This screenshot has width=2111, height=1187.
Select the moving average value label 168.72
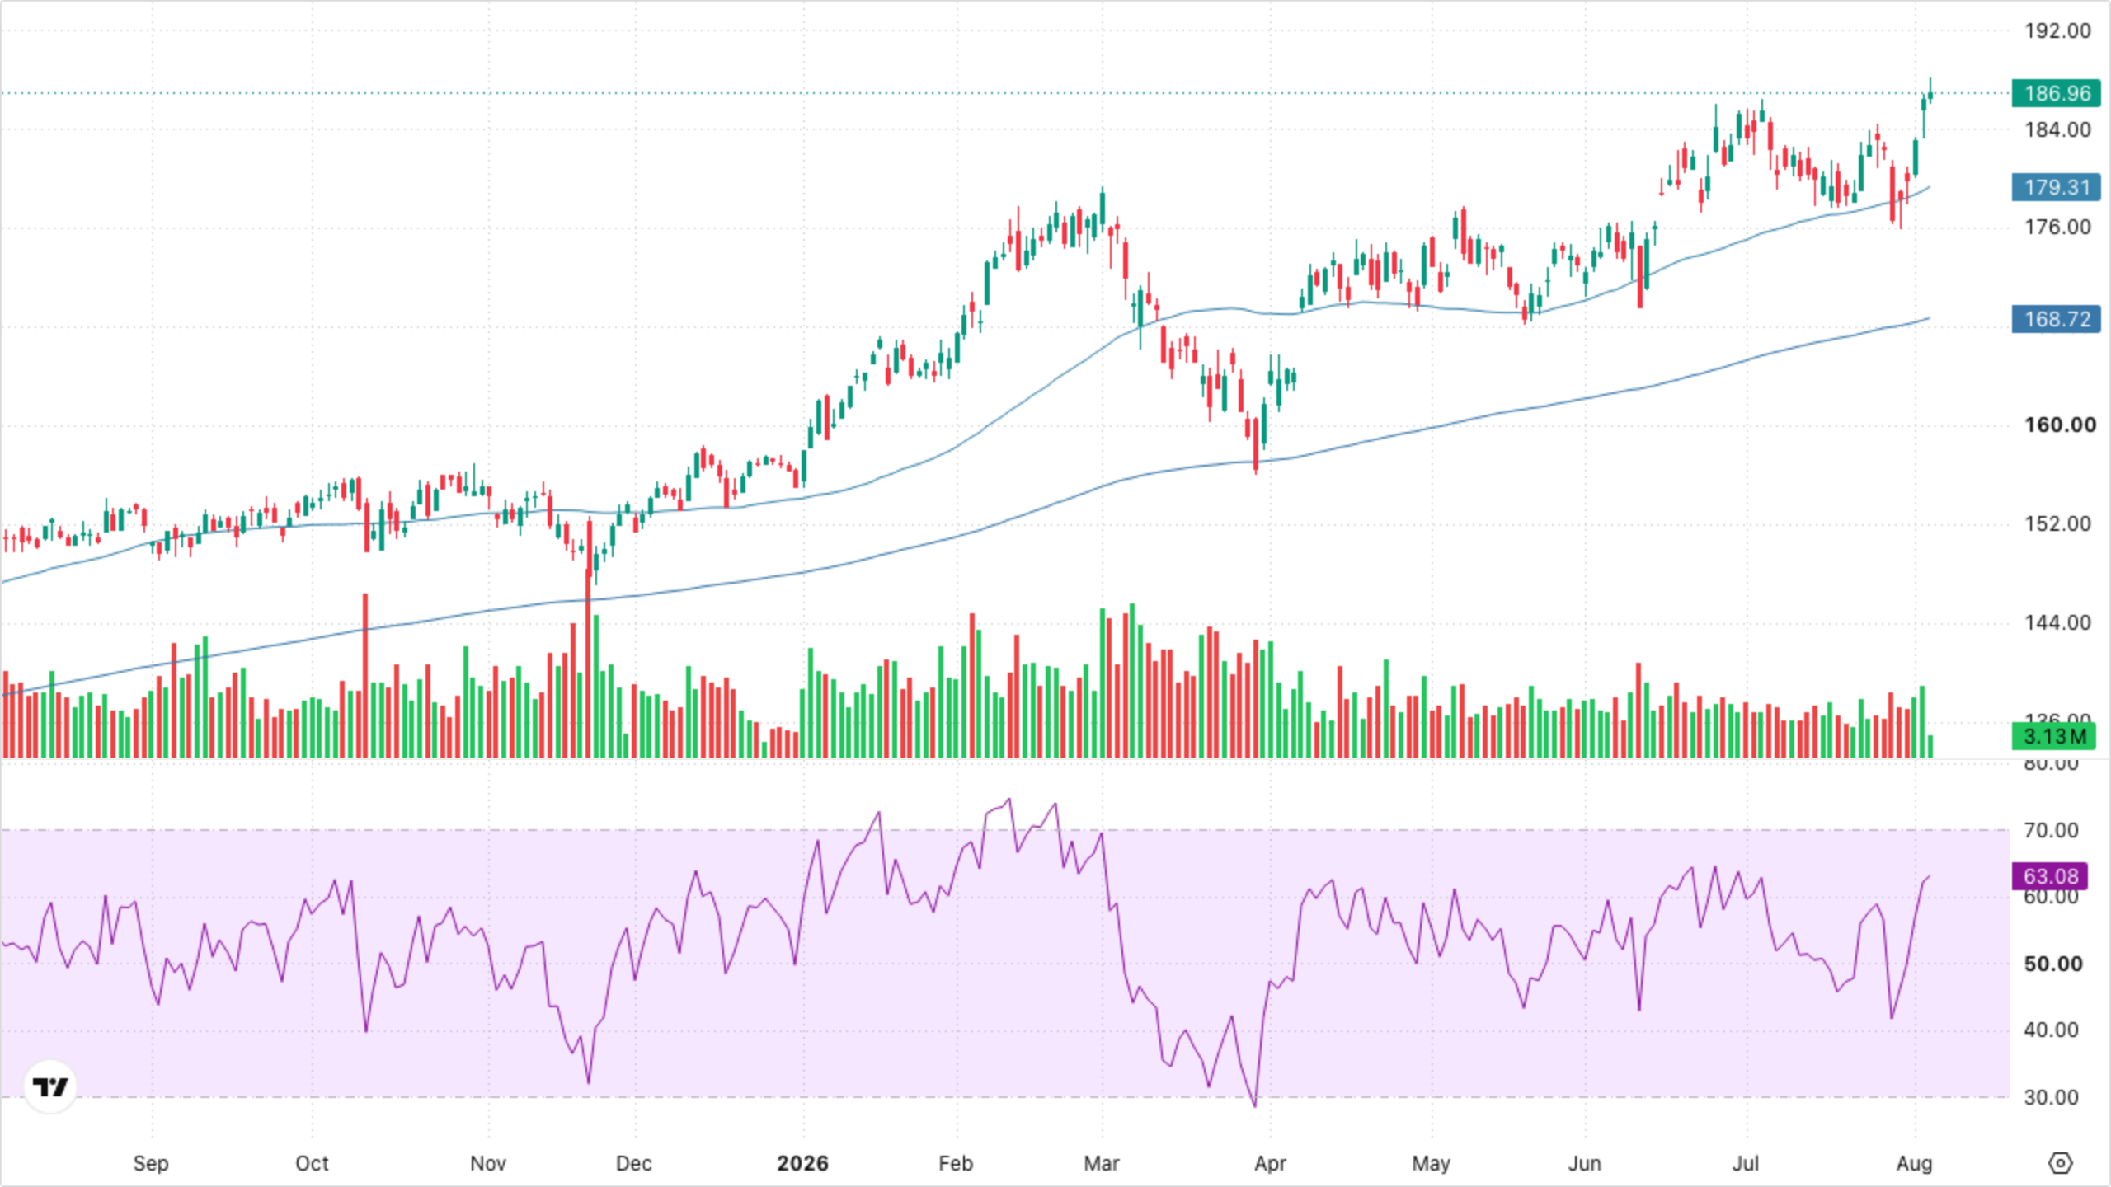2057,319
